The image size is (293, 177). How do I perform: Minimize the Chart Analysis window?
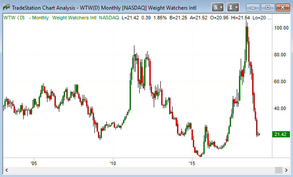pyautogui.click(x=253, y=7)
